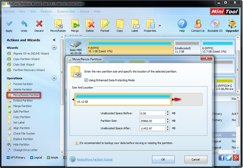
Task: Adjust the Unallocated Space After spinner arrows
Action: (168, 128)
